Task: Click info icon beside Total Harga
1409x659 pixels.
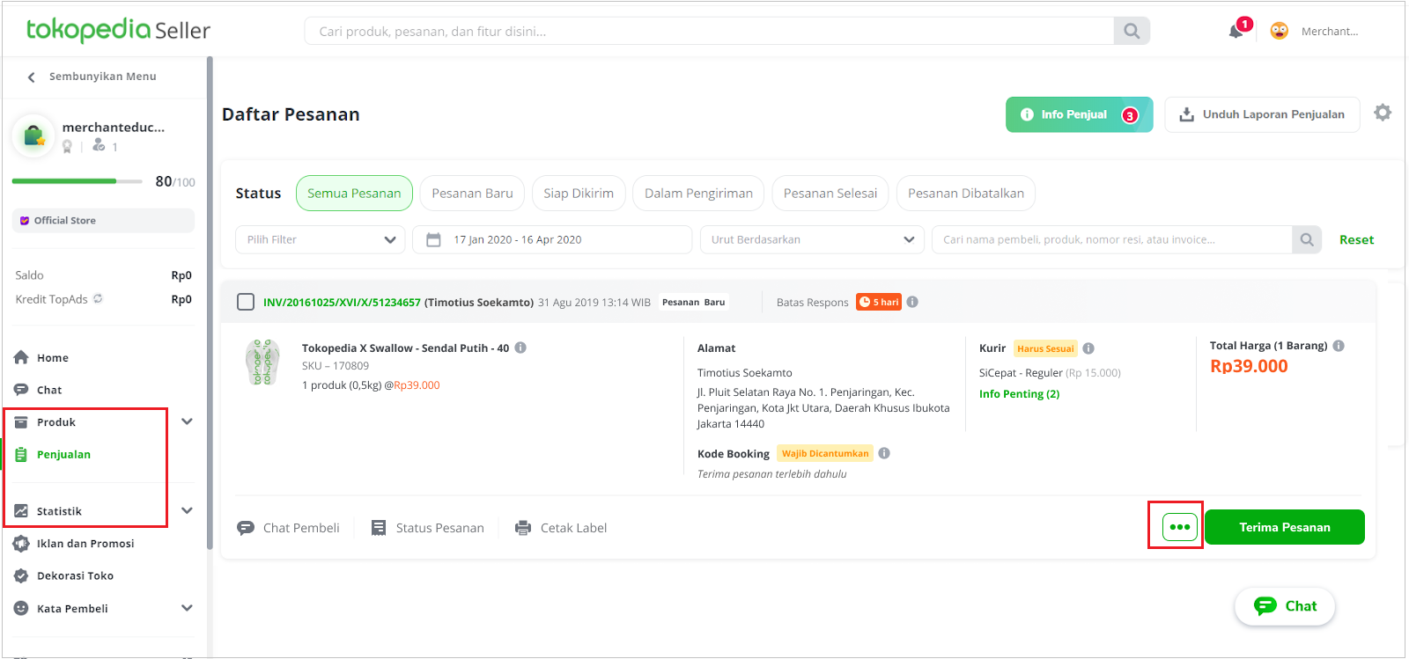Action: (x=1339, y=346)
